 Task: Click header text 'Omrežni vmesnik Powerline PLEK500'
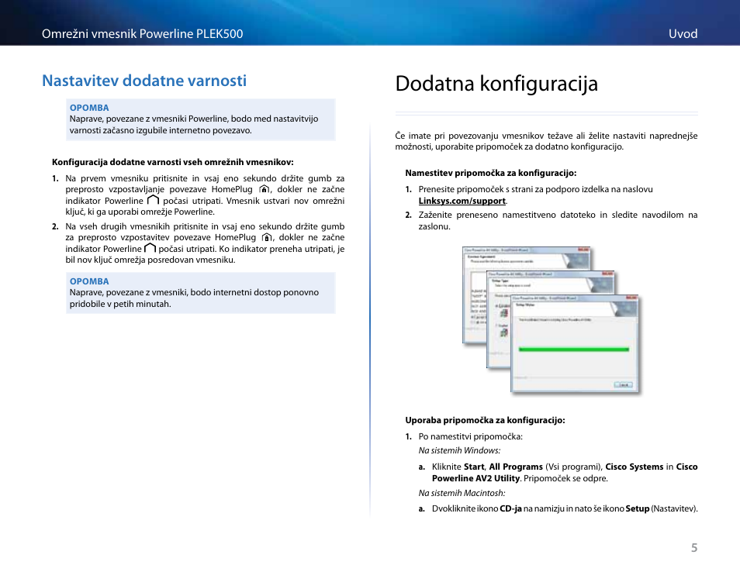point(142,34)
